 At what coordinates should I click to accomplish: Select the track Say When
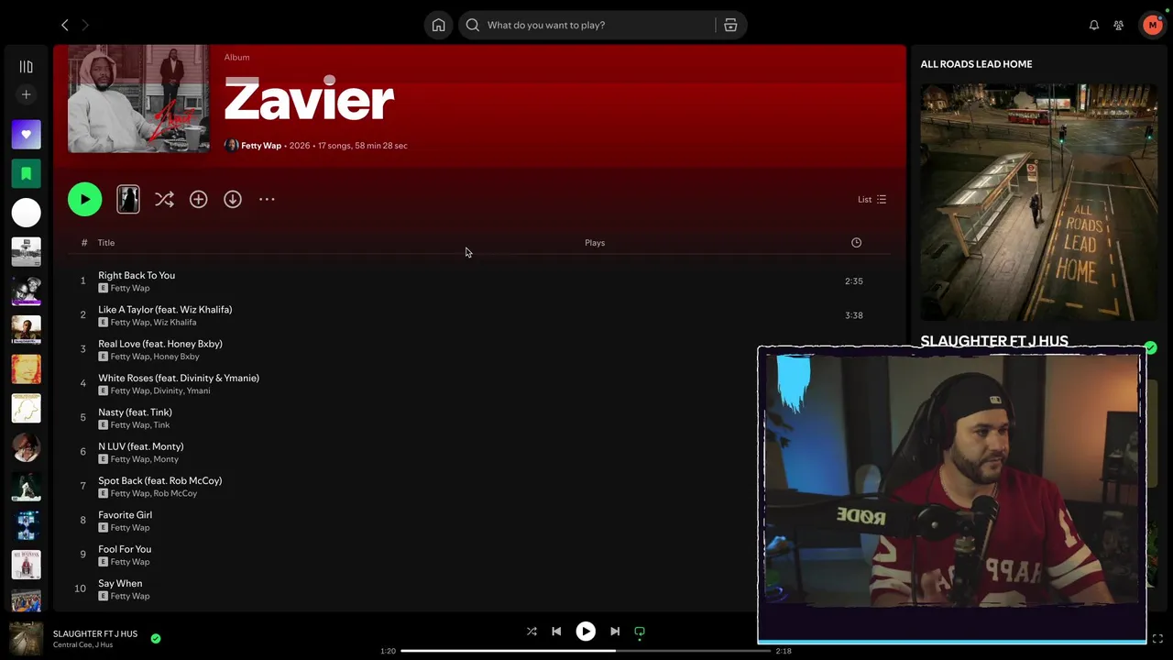click(120, 583)
